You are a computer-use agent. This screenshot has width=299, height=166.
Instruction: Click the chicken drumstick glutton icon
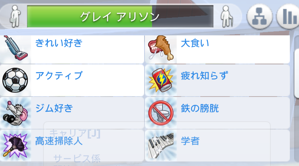161,48
